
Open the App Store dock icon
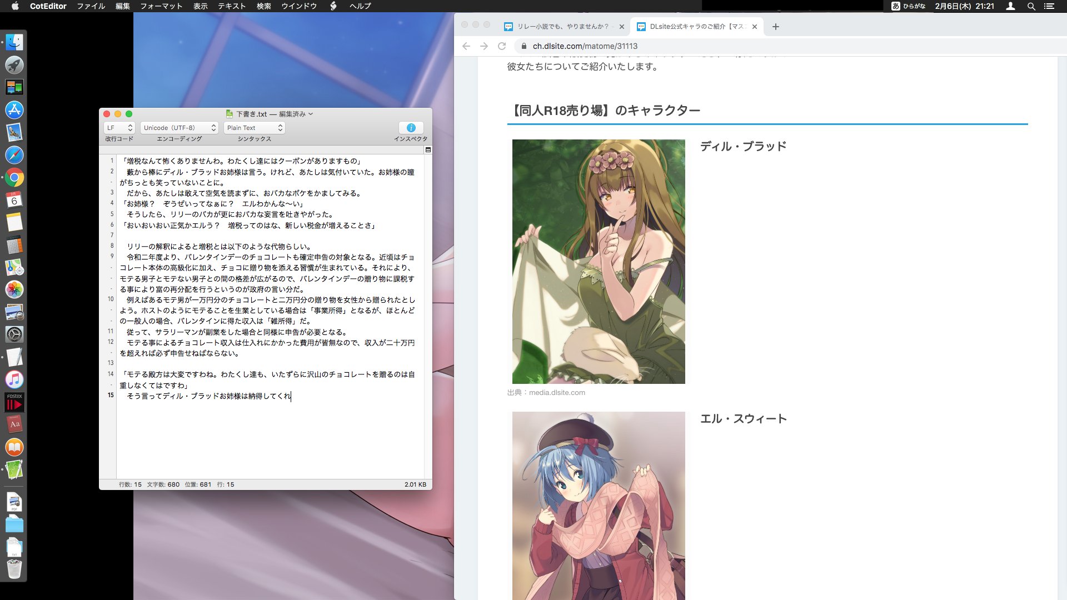14,110
